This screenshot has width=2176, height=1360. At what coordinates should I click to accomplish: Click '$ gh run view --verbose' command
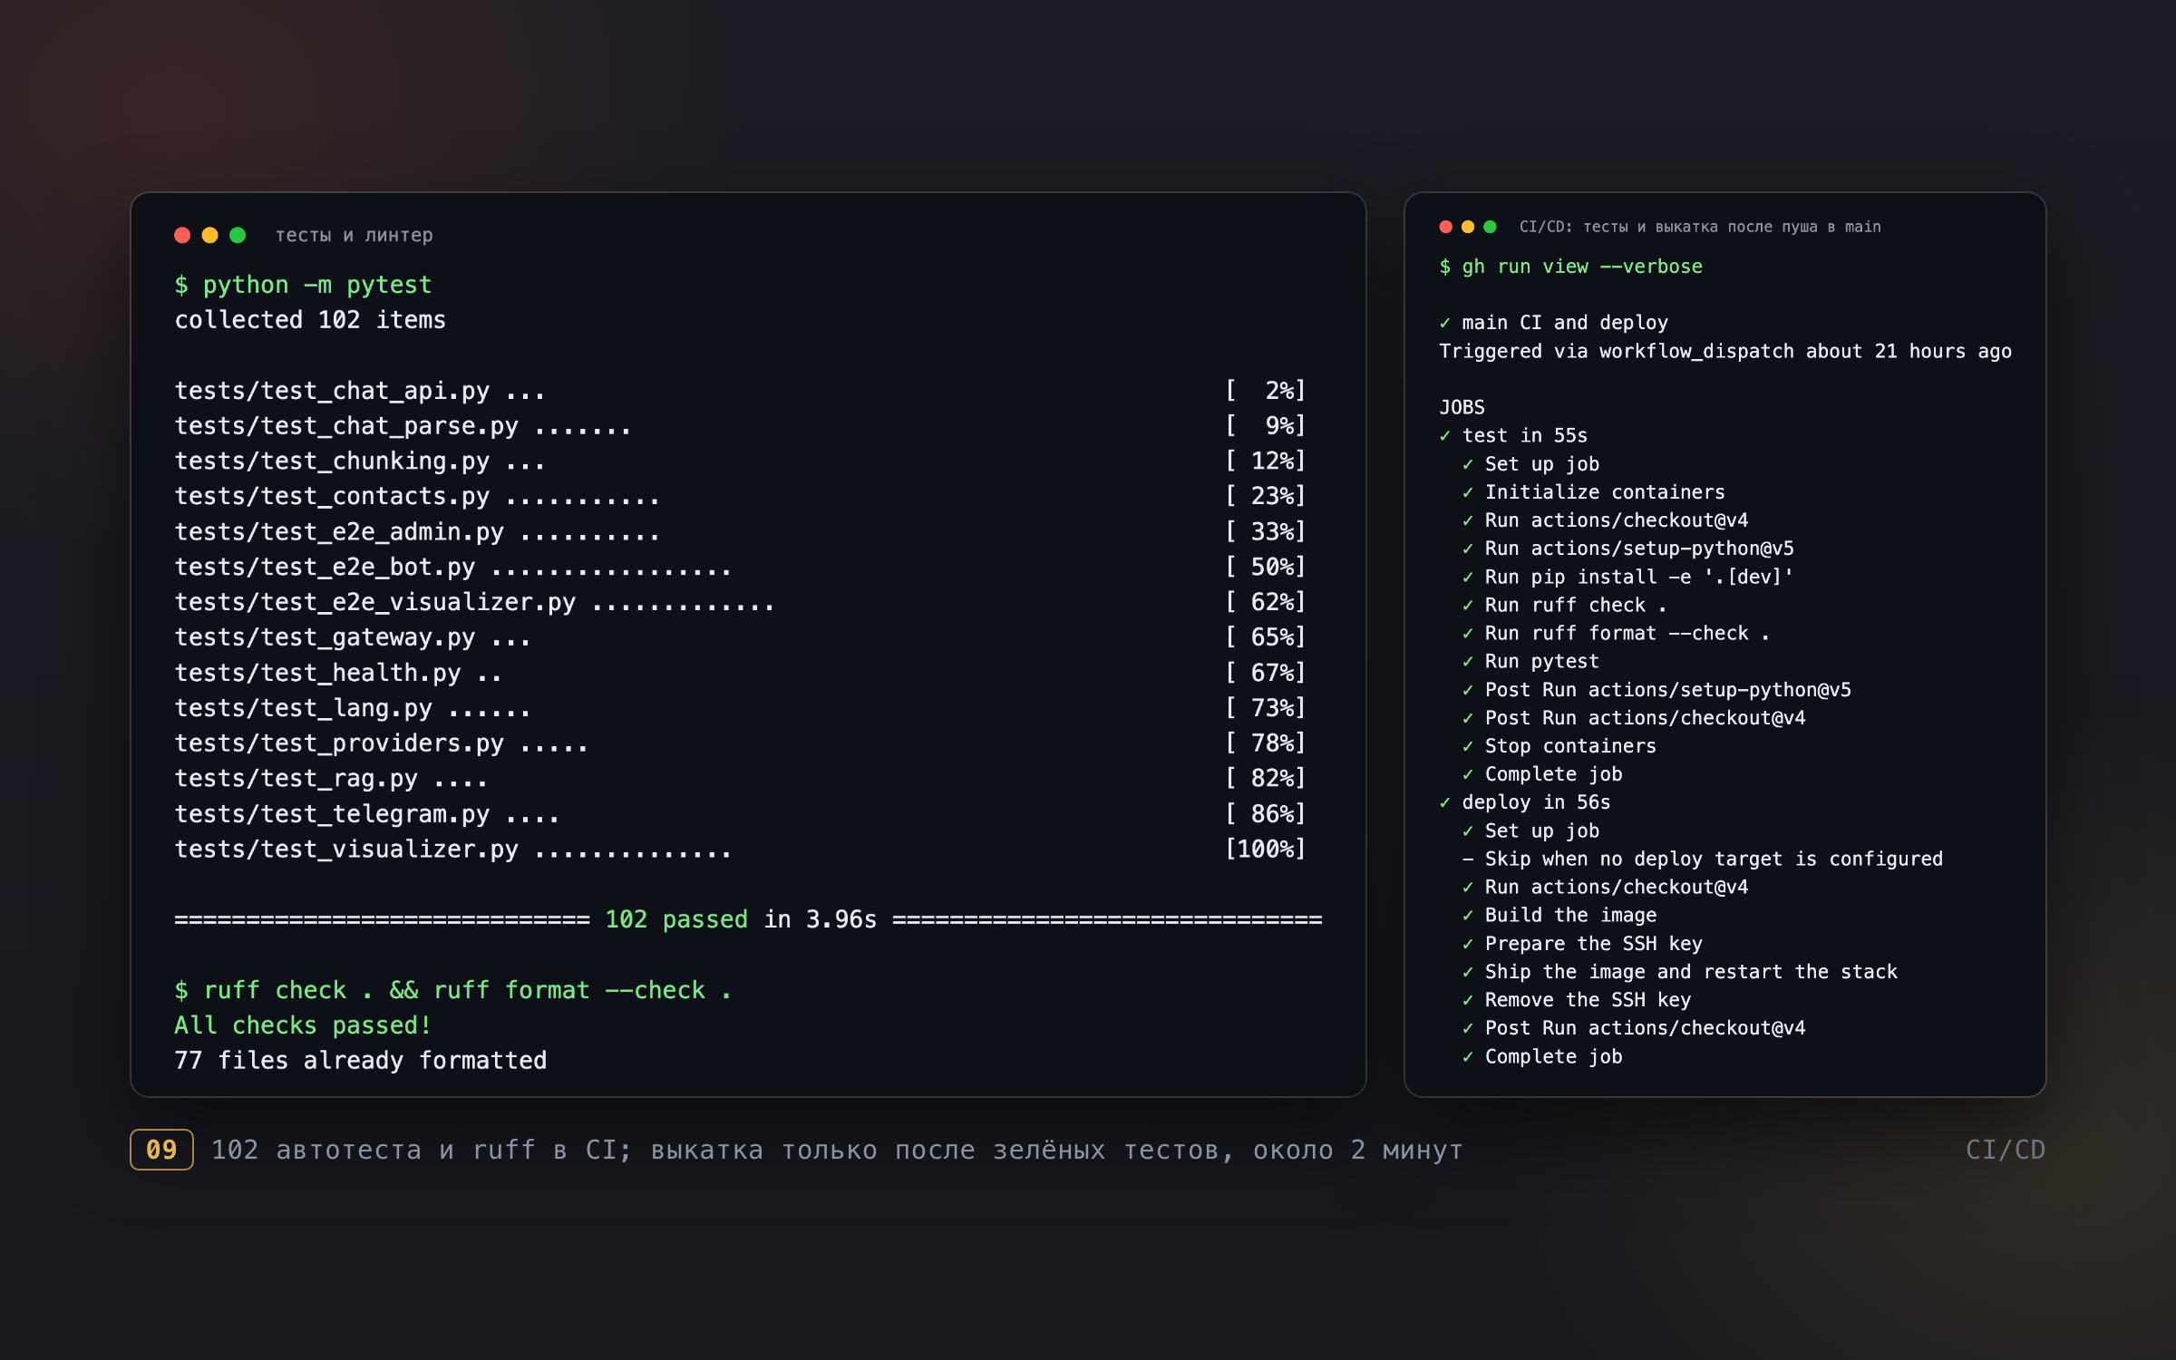tap(1570, 267)
